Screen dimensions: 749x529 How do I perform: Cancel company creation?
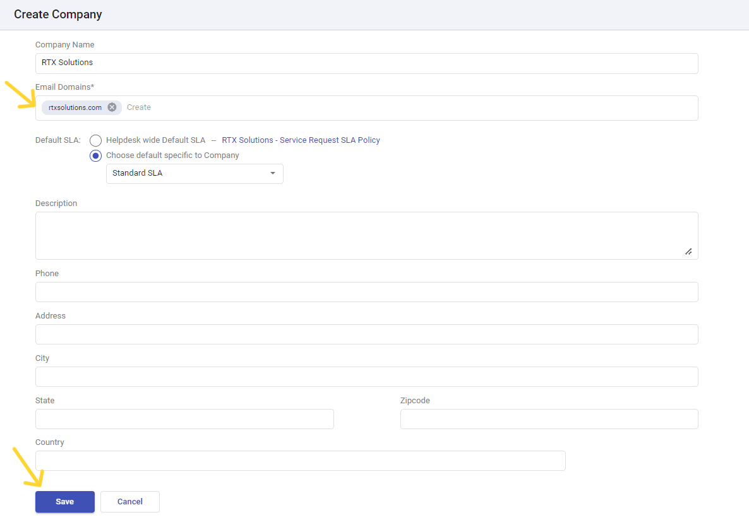(129, 501)
